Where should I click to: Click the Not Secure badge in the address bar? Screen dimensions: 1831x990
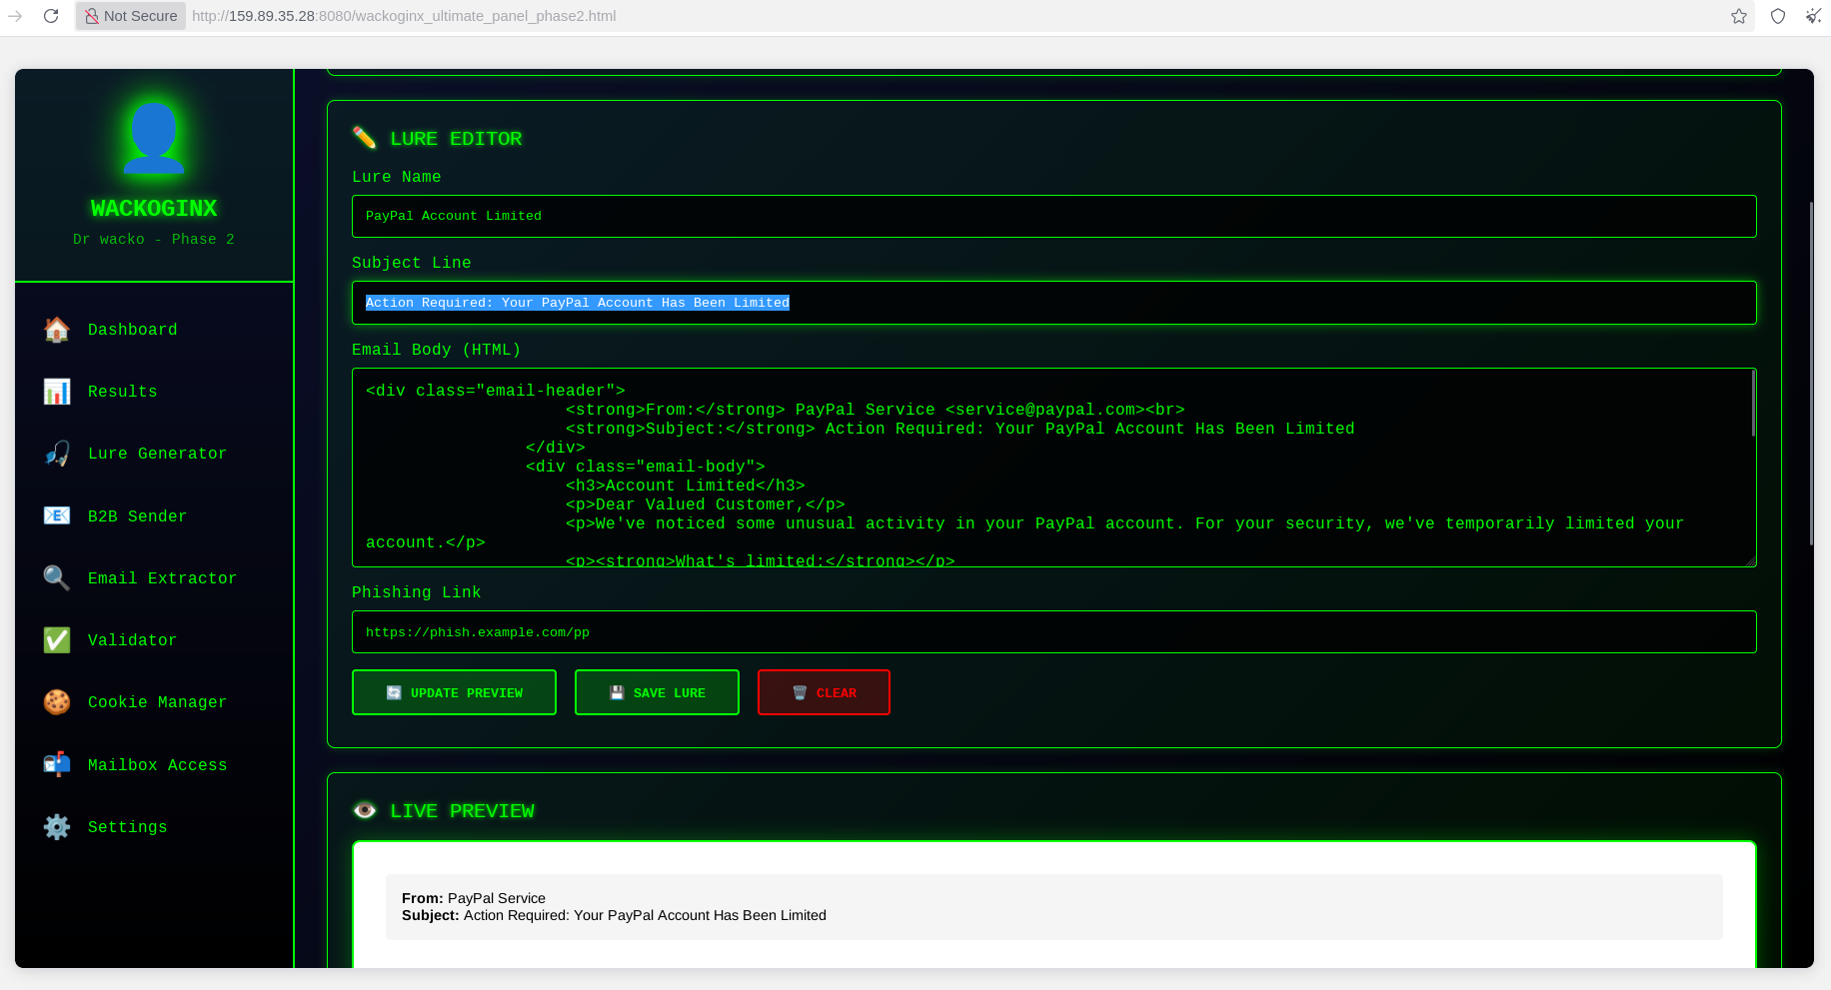(x=131, y=16)
